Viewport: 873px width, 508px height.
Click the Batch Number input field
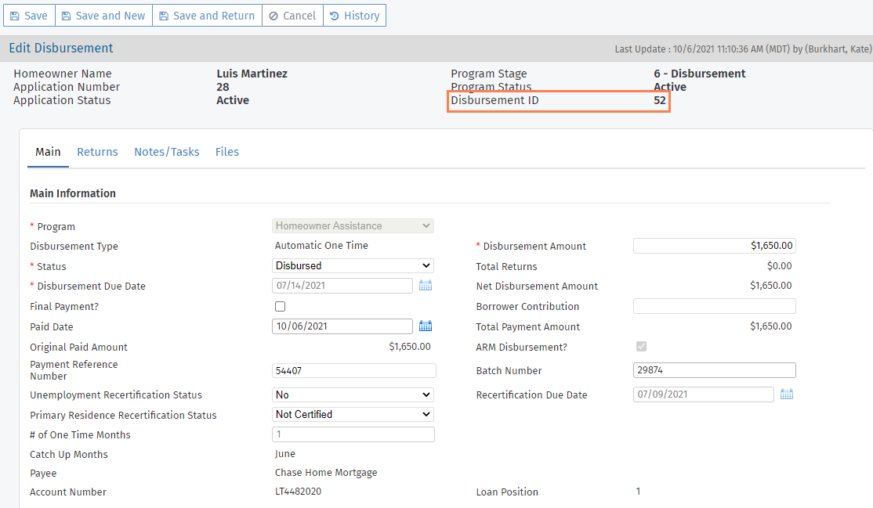[x=714, y=370]
